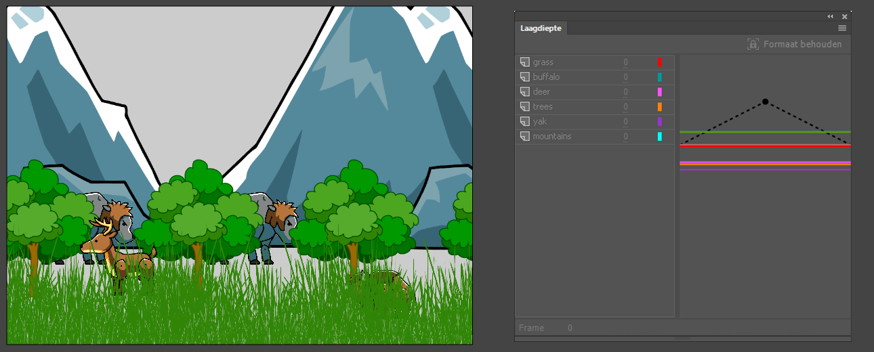Screen dimensions: 874x352
Task: Click the red grass color swatch
Action: (660, 62)
